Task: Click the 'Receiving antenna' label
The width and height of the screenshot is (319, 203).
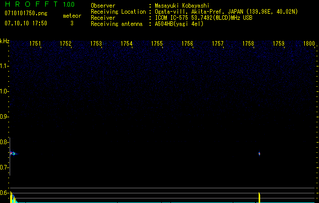Action: tap(117, 24)
